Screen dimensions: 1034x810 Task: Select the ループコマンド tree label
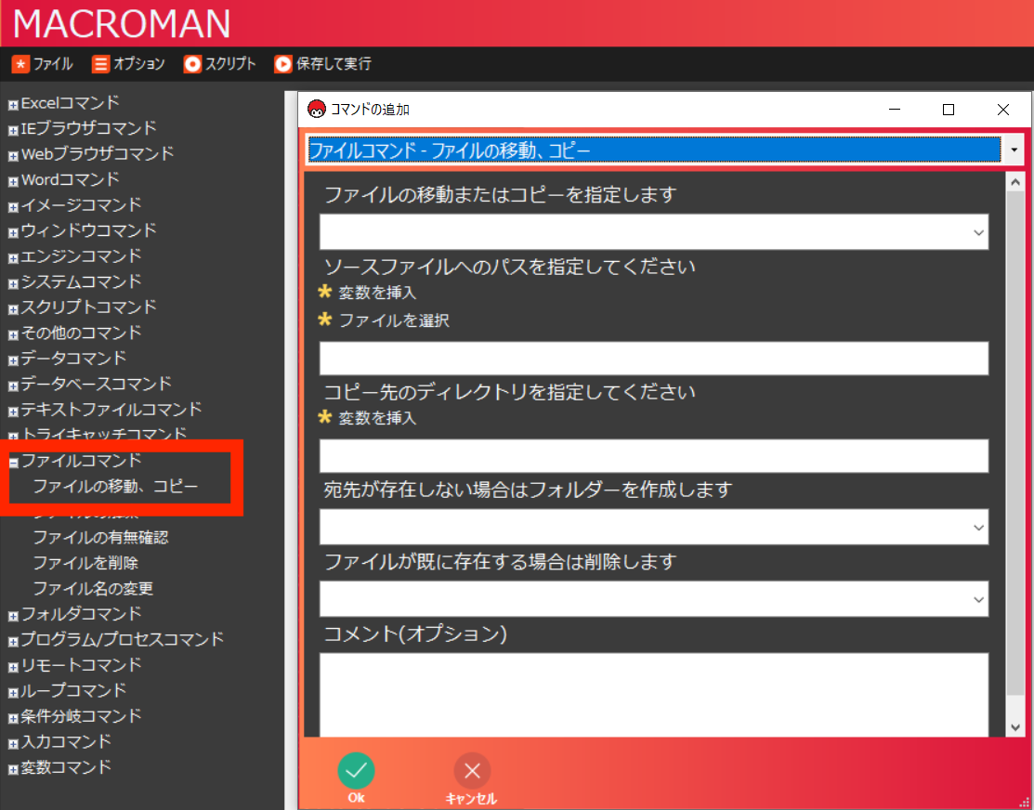point(73,690)
